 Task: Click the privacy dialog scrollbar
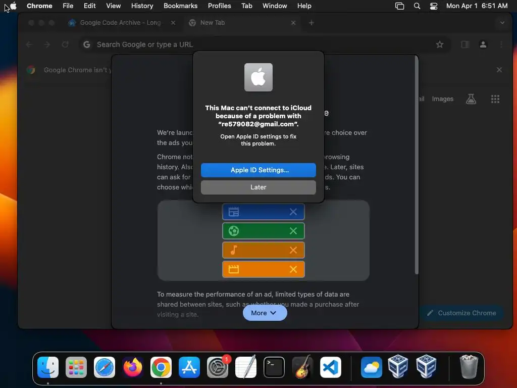[417, 166]
